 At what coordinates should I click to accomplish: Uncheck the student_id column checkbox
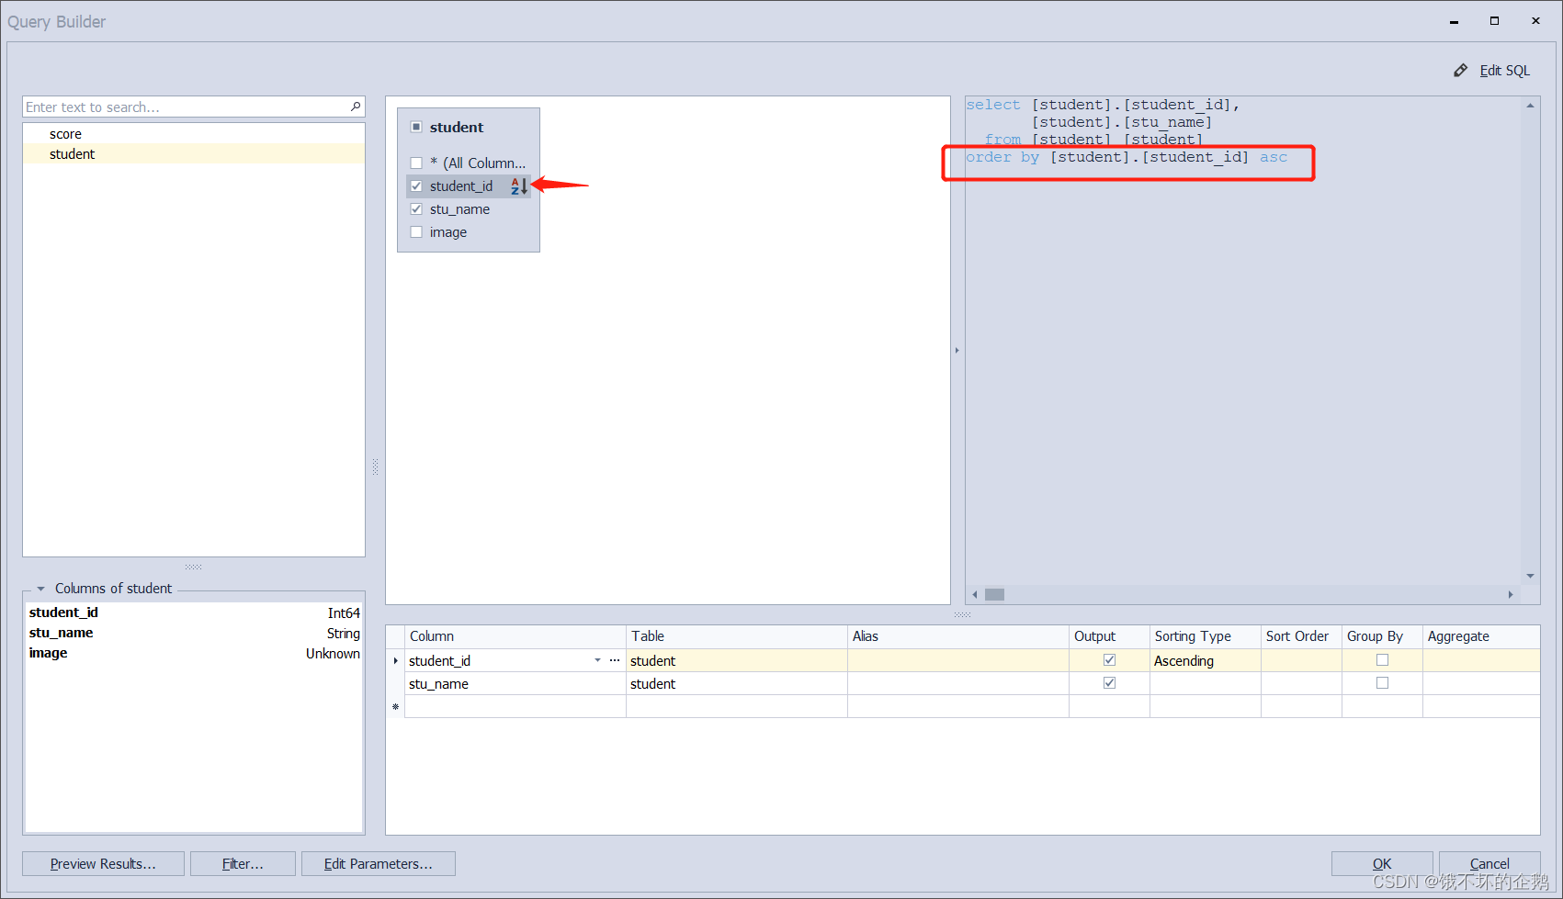[x=416, y=186]
